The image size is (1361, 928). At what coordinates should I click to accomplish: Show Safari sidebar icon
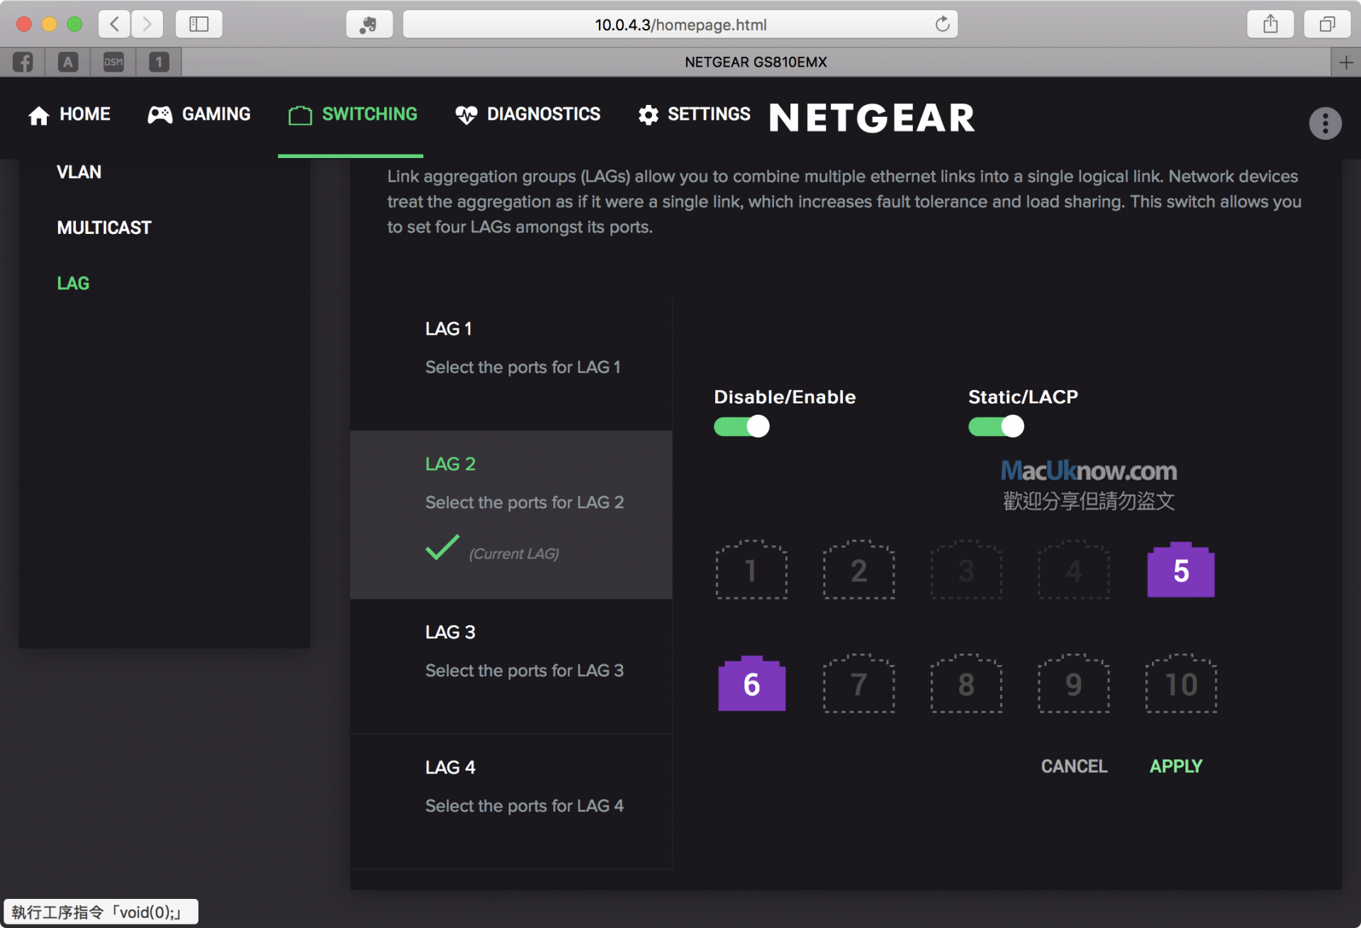[198, 25]
